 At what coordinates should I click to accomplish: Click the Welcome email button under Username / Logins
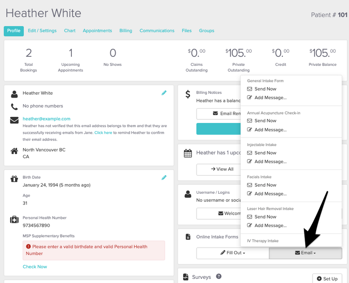tap(218, 213)
